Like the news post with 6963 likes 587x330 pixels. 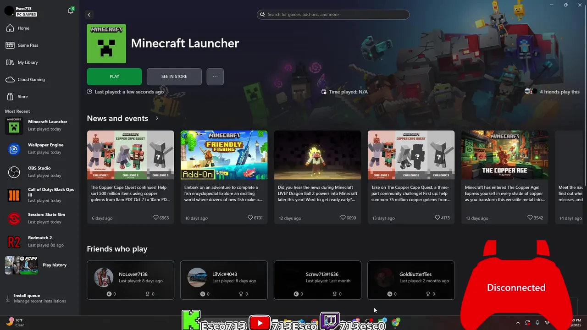(x=156, y=218)
